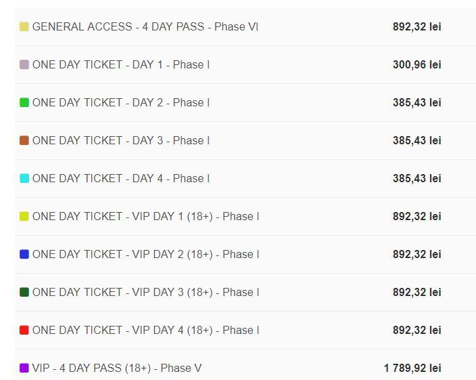This screenshot has width=476, height=380.
Task: Select ONE DAY TICKET - VIP DAY 2 (18+)
Action: coord(145,255)
